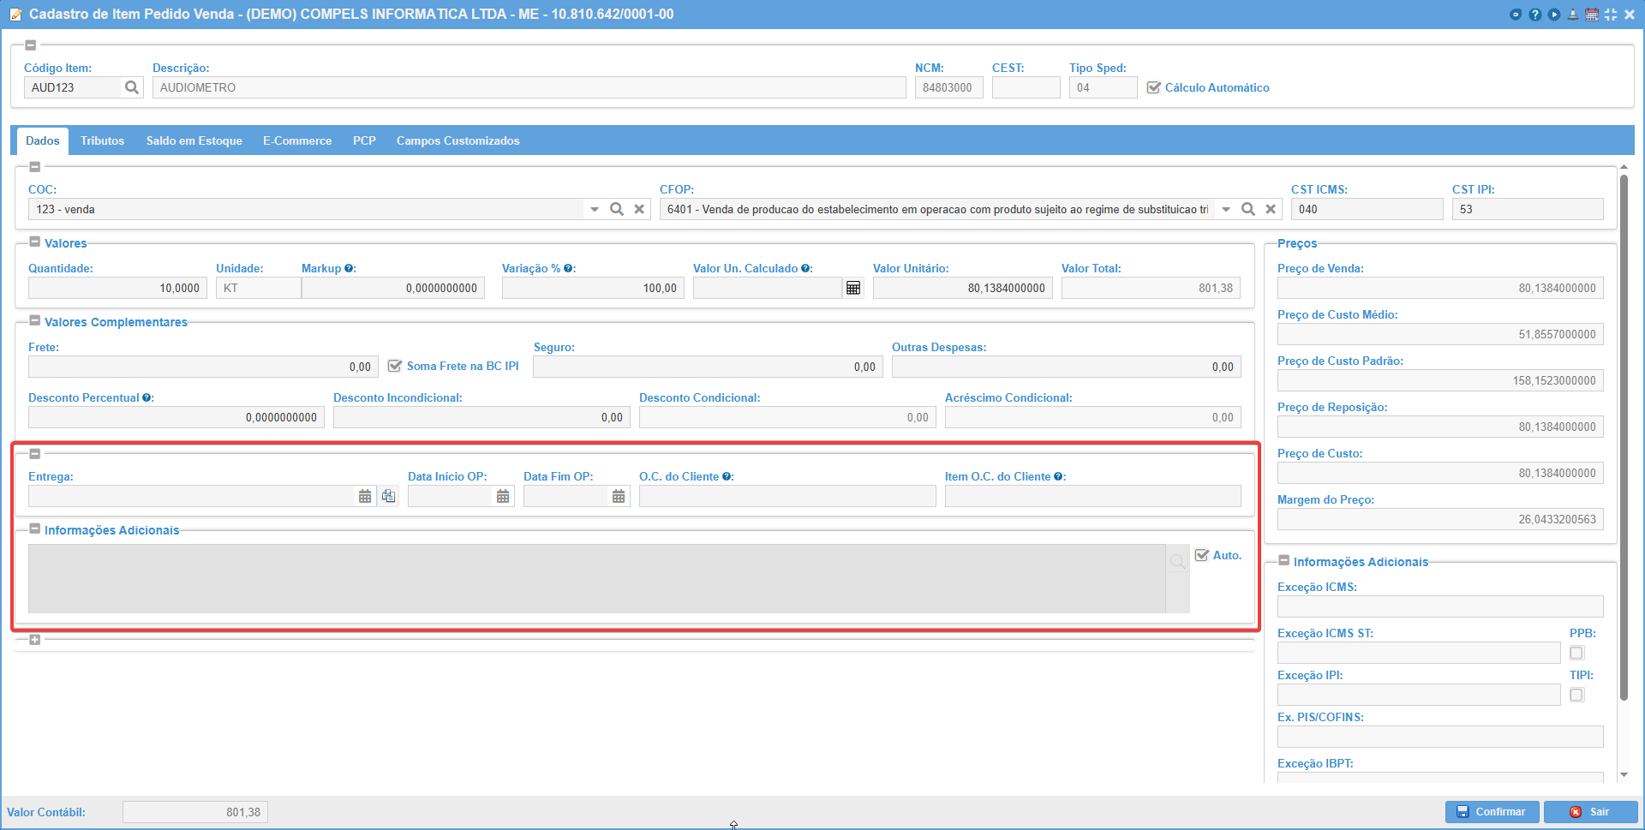1645x830 pixels.
Task: Click the Item O.C. do Cliente help icon
Action: (x=1059, y=476)
